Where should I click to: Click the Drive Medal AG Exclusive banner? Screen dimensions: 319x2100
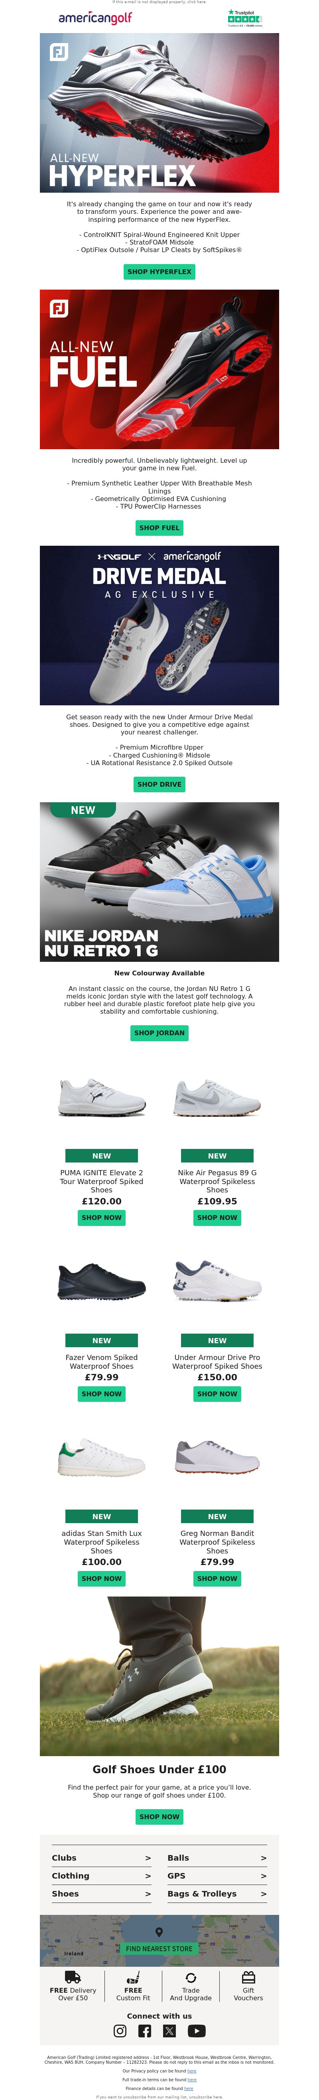160,625
